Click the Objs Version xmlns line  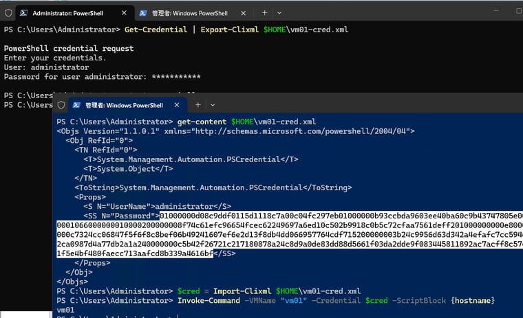(x=235, y=131)
